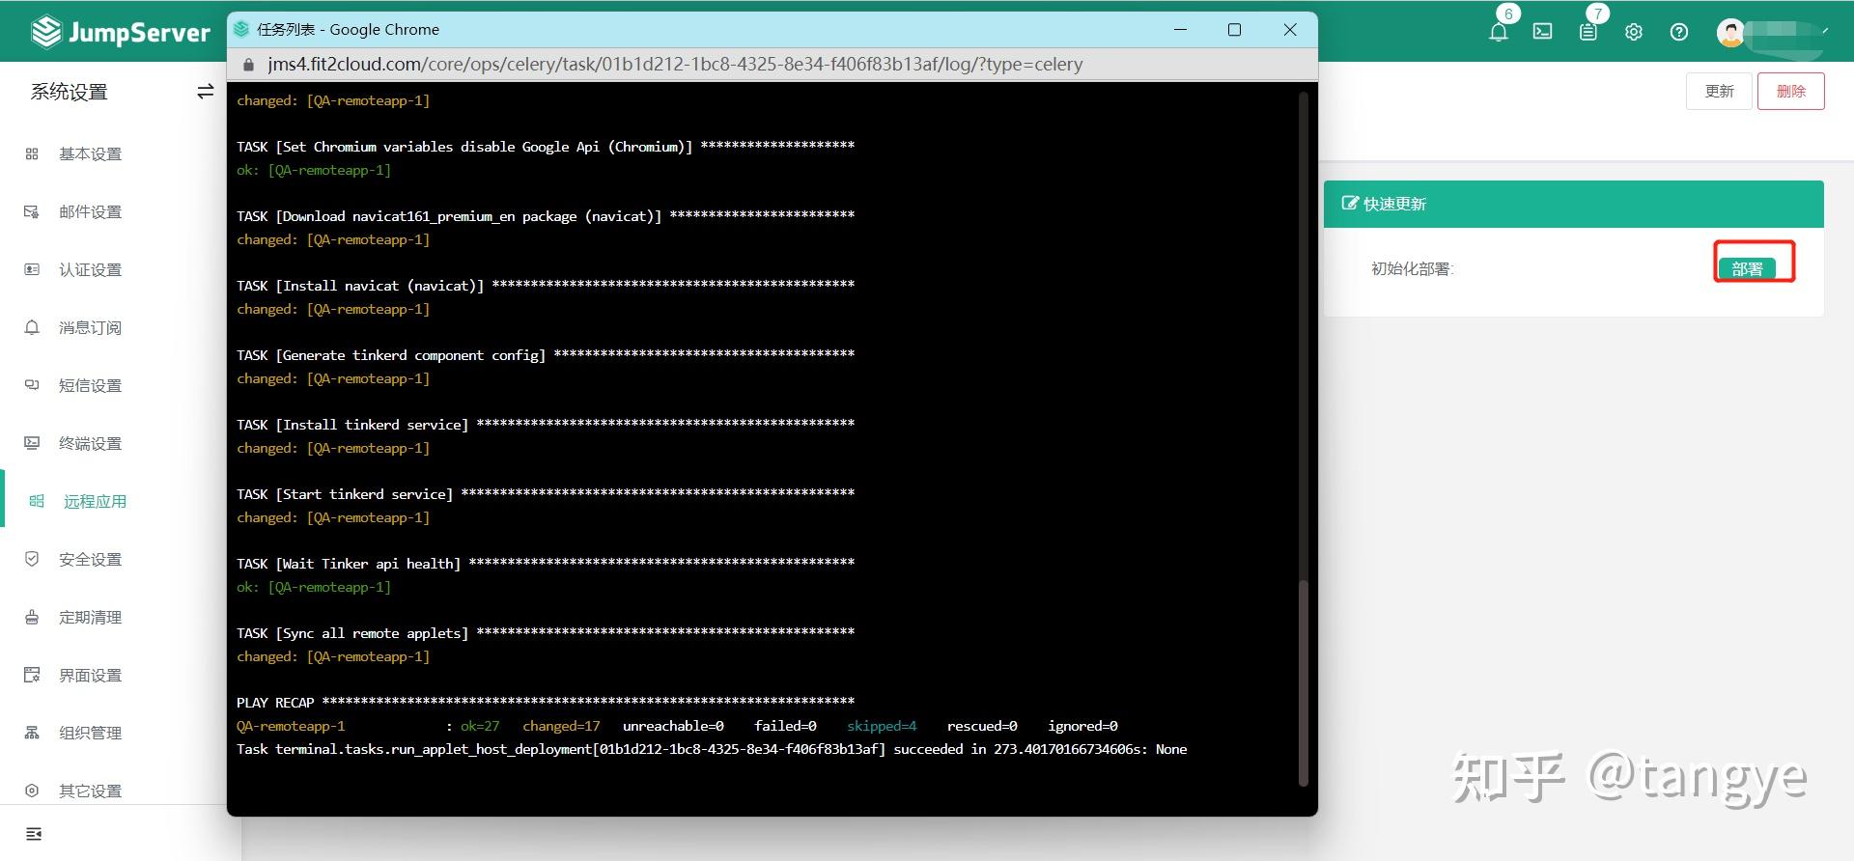Open 邮件设置 in the sidebar

pyautogui.click(x=90, y=212)
